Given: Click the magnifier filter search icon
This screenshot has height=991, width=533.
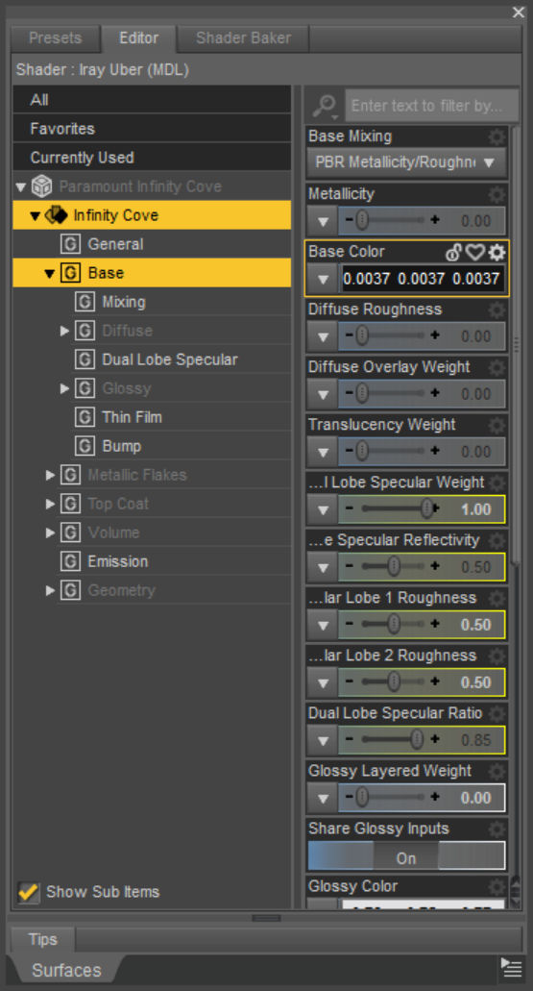Looking at the screenshot, I should [x=325, y=106].
